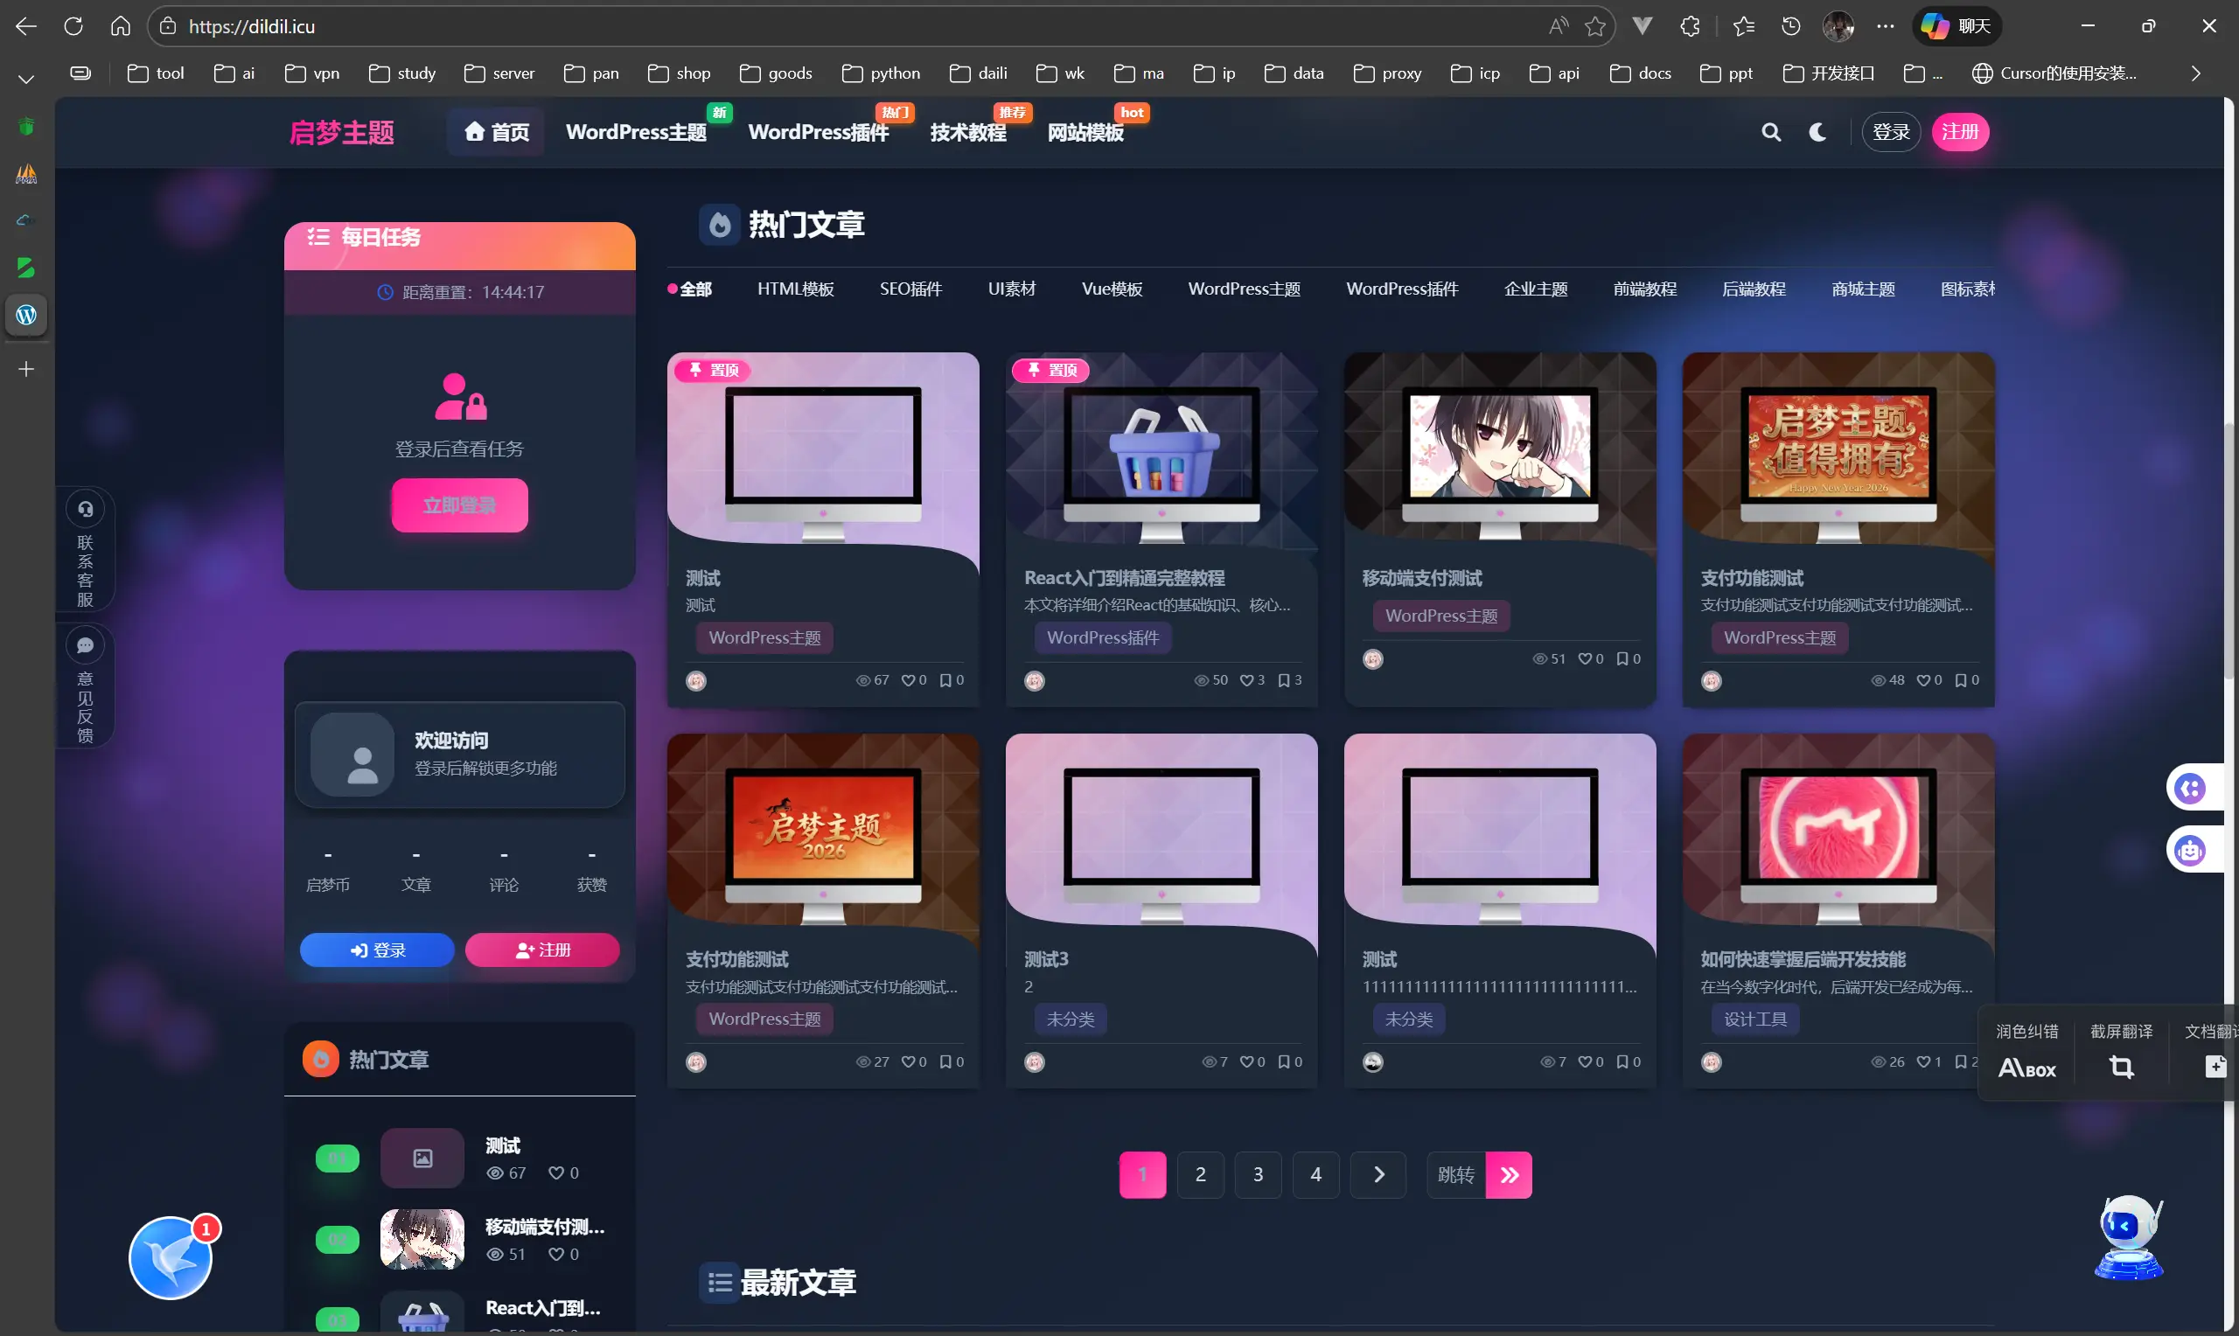Click the 注册 button in header
The image size is (2239, 1336).
pyautogui.click(x=1959, y=132)
